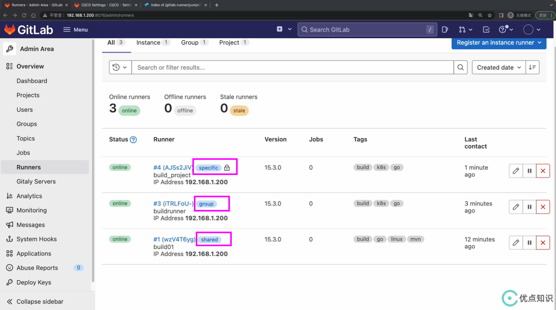Open Admin Area in the sidebar
The image size is (556, 310).
tap(37, 49)
